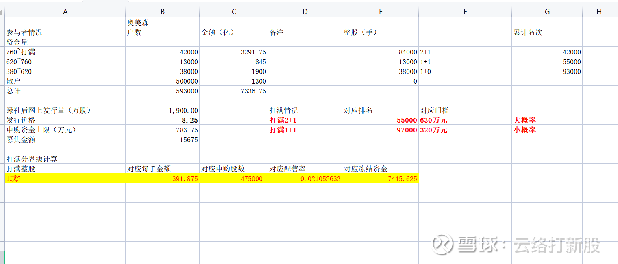Click the 对应每手金额 header cell
The height and width of the screenshot is (264, 618).
[x=163, y=169]
